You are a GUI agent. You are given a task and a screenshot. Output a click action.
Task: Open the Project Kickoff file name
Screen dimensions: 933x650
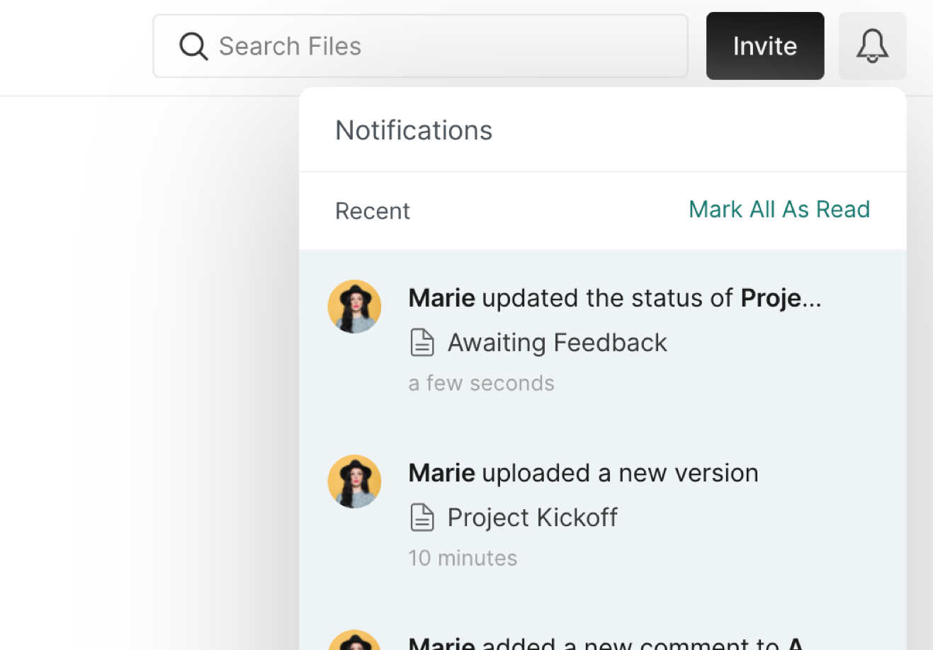[x=532, y=518]
